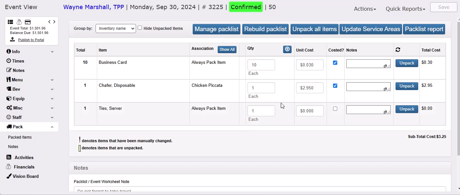Click the list view icon in summary card
This screenshot has width=460, height=195.
point(10,22)
